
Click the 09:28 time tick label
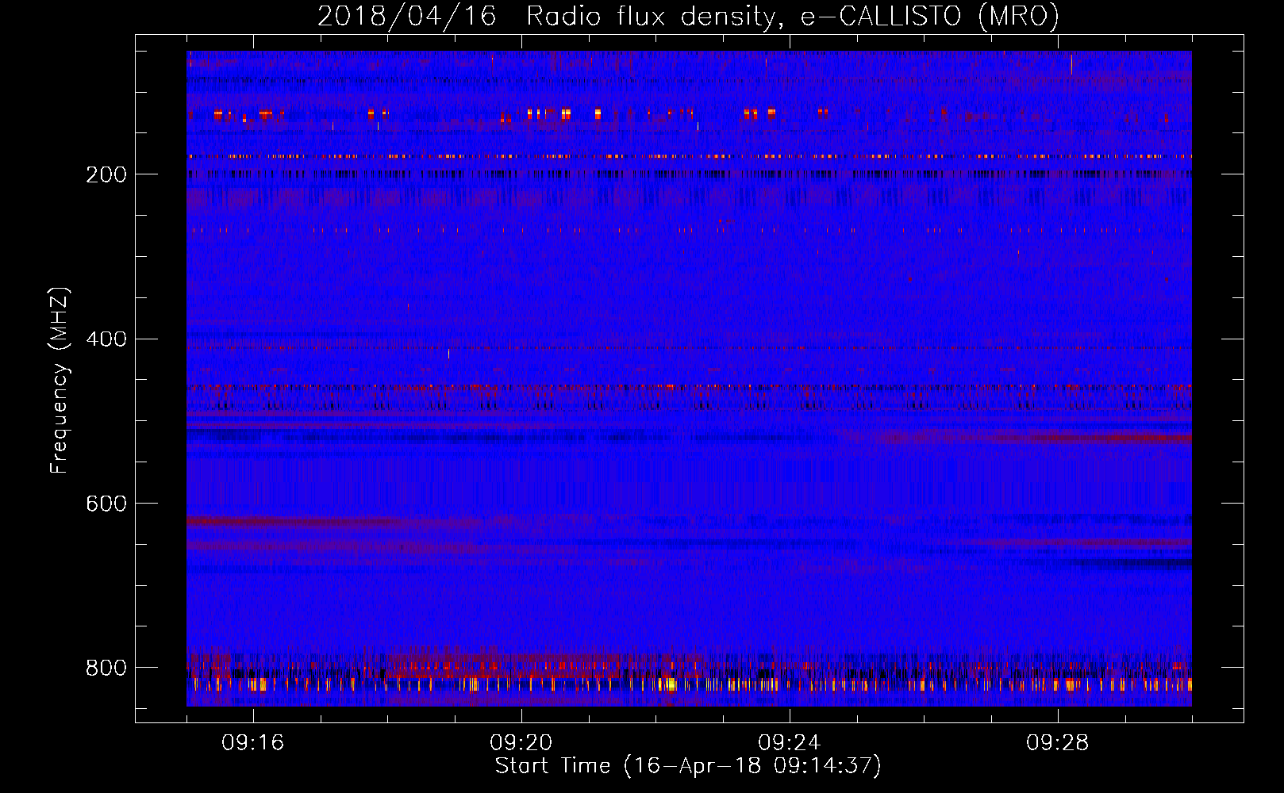(1058, 743)
